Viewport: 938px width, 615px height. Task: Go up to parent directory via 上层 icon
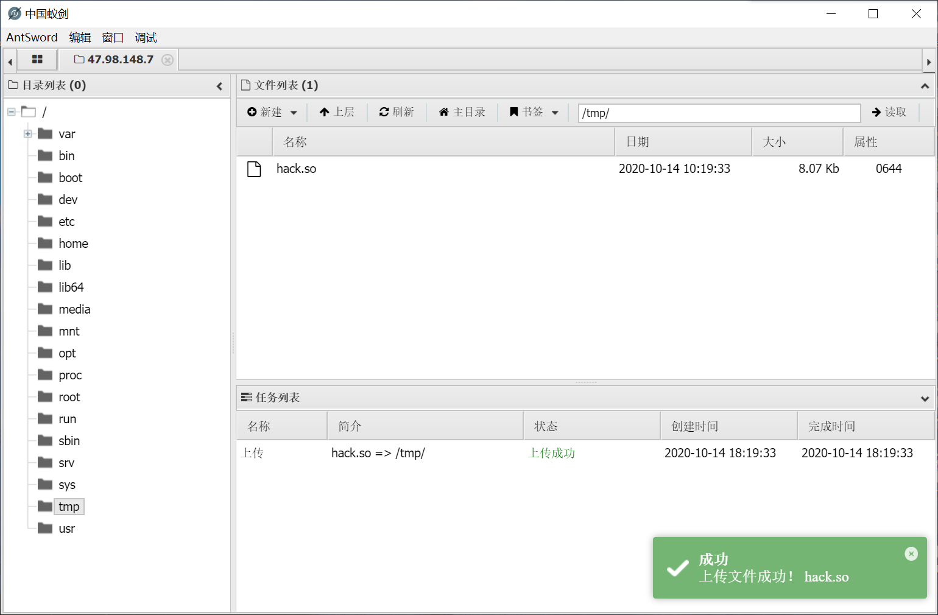pyautogui.click(x=323, y=112)
